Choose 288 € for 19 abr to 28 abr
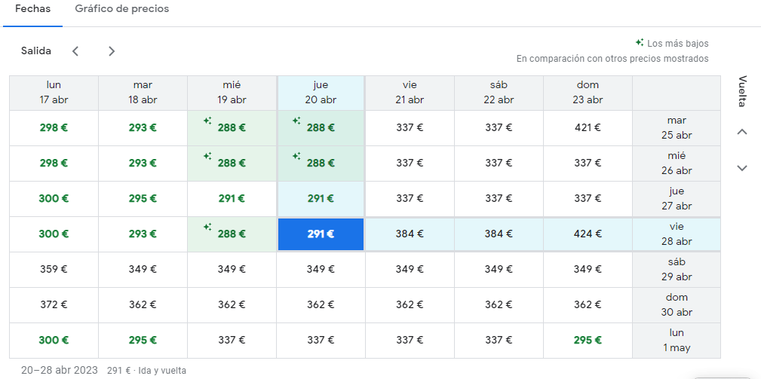 232,234
